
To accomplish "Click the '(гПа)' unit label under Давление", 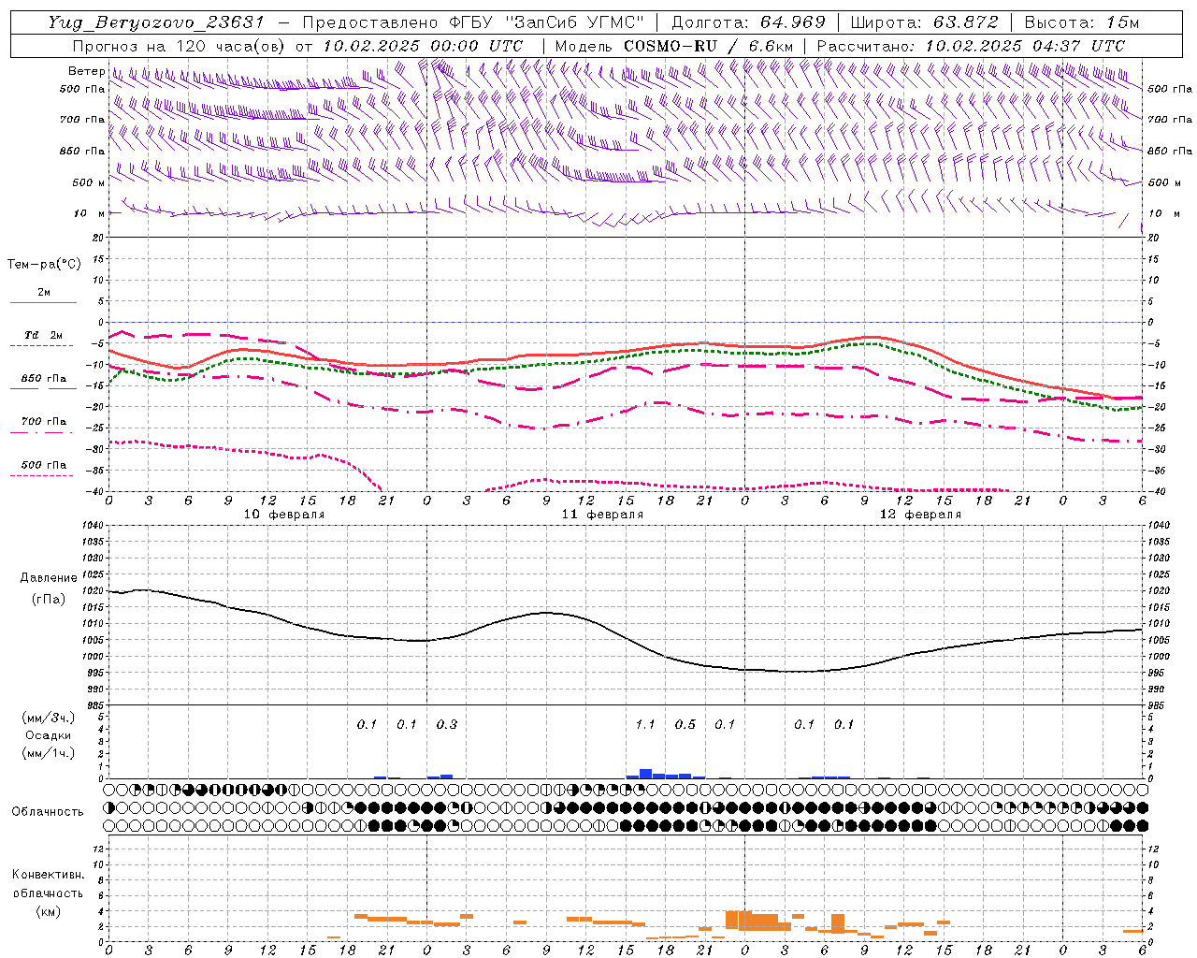I will pyautogui.click(x=49, y=599).
